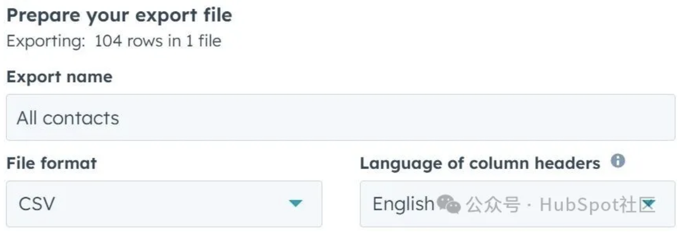This screenshot has height=234, width=681.
Task: Select the CSV value in File format
Action: (x=37, y=204)
